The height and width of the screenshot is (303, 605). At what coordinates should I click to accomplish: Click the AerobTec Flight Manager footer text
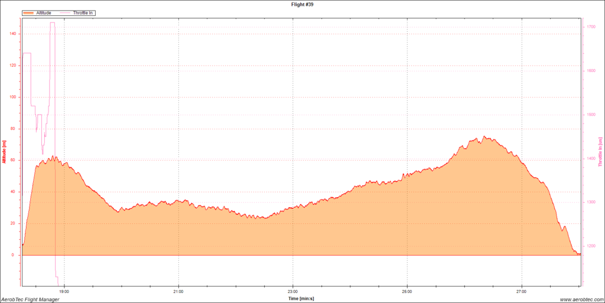pyautogui.click(x=30, y=299)
